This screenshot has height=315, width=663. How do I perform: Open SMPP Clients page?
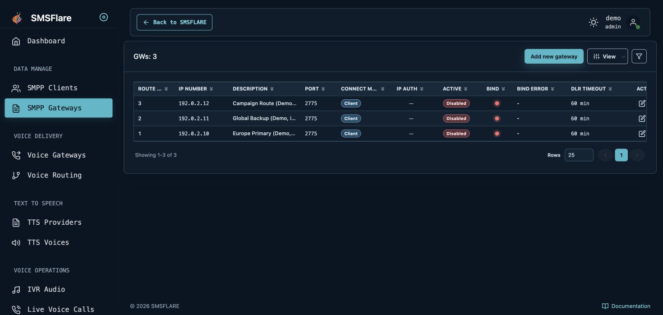59,88
